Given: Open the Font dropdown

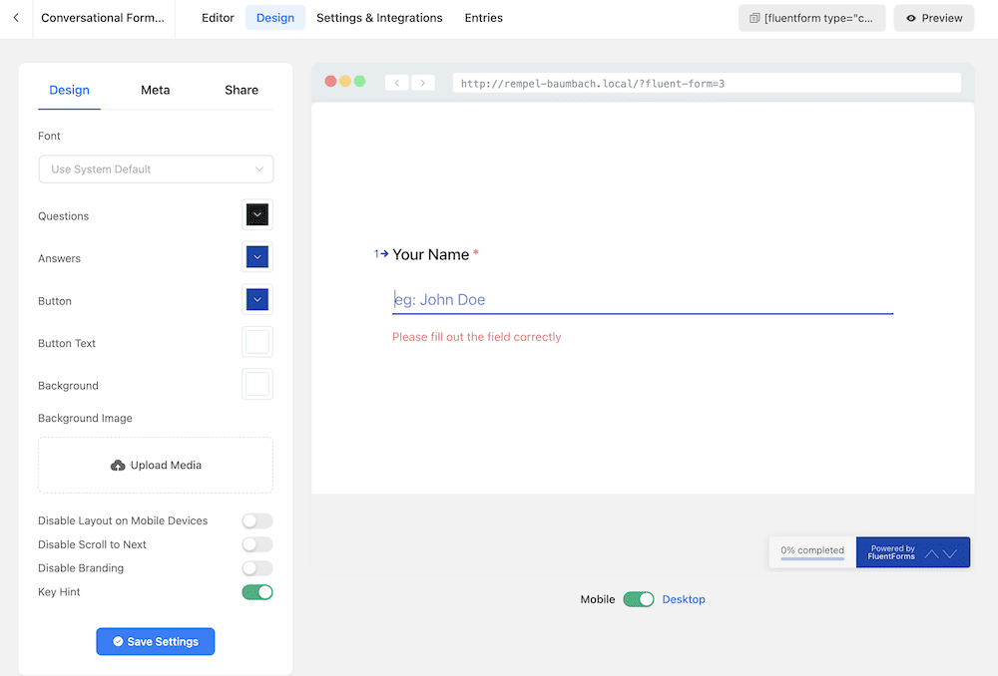Looking at the screenshot, I should coord(156,169).
